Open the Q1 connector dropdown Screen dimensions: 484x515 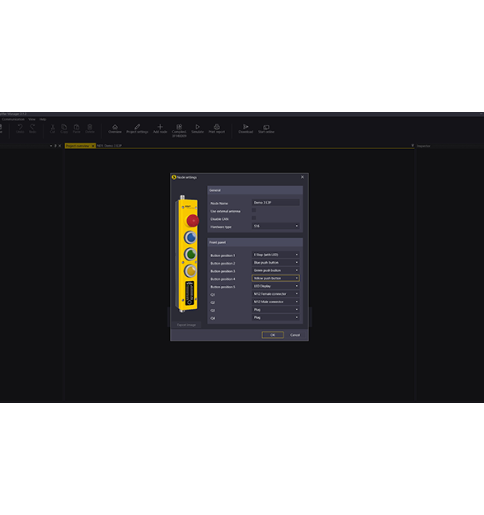click(275, 294)
